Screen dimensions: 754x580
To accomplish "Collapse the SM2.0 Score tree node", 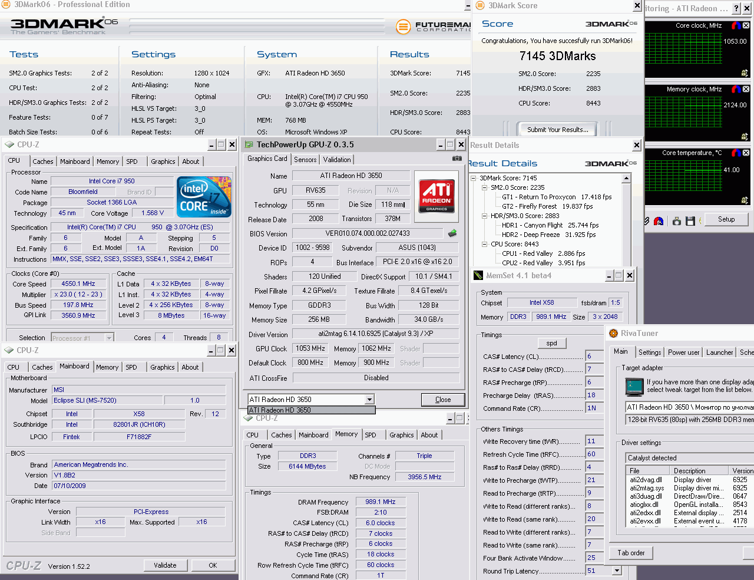I will pyautogui.click(x=485, y=187).
